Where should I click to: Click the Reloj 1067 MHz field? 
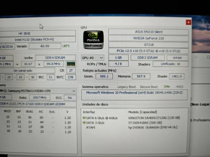(40, 97)
